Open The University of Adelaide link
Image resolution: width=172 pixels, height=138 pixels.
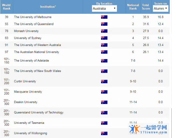coord(31,61)
